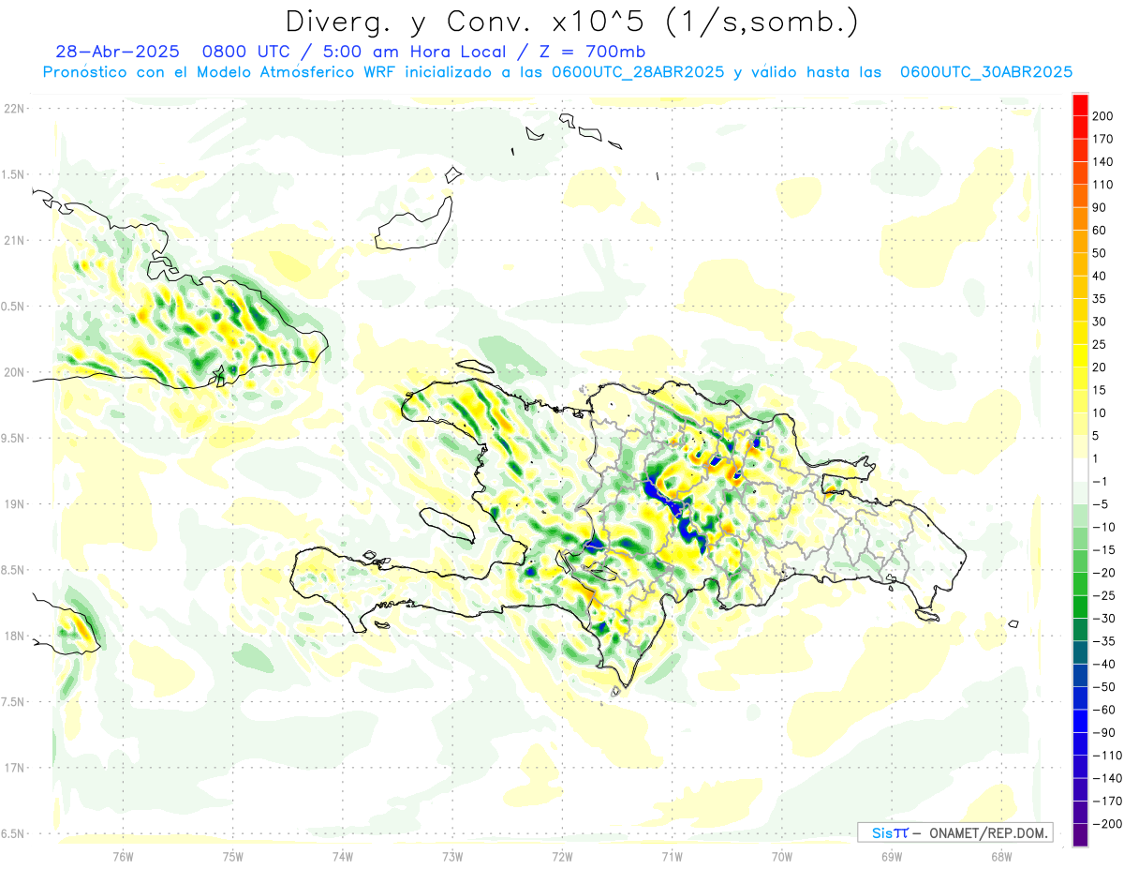Click the 22N latitude label
Viewport: 1124px width, 869px height.
(x=13, y=108)
